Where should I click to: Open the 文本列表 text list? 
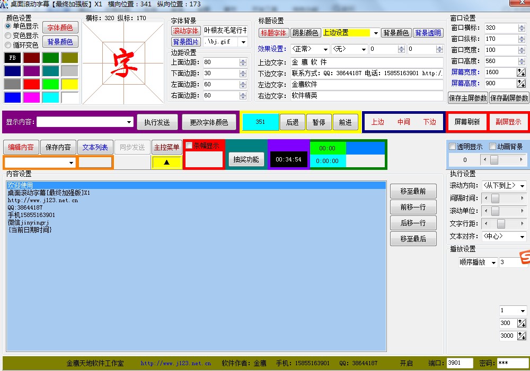[x=95, y=147]
